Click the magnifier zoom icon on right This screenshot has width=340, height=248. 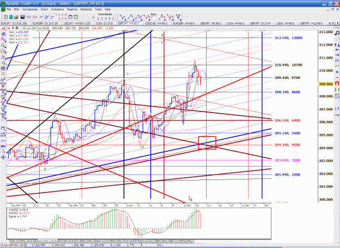(337, 33)
